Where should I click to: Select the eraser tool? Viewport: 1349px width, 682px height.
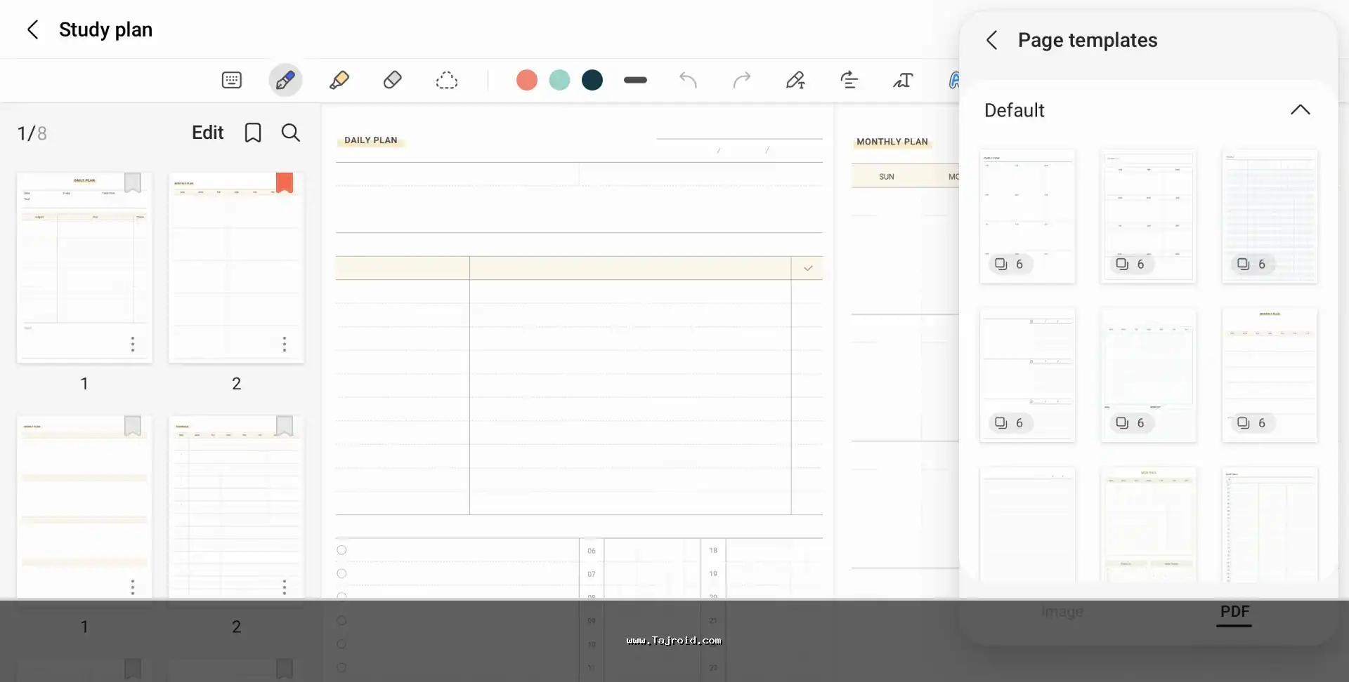pyautogui.click(x=392, y=80)
